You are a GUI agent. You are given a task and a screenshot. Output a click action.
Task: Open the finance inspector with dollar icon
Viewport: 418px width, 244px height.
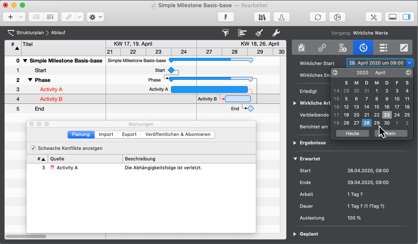342,47
